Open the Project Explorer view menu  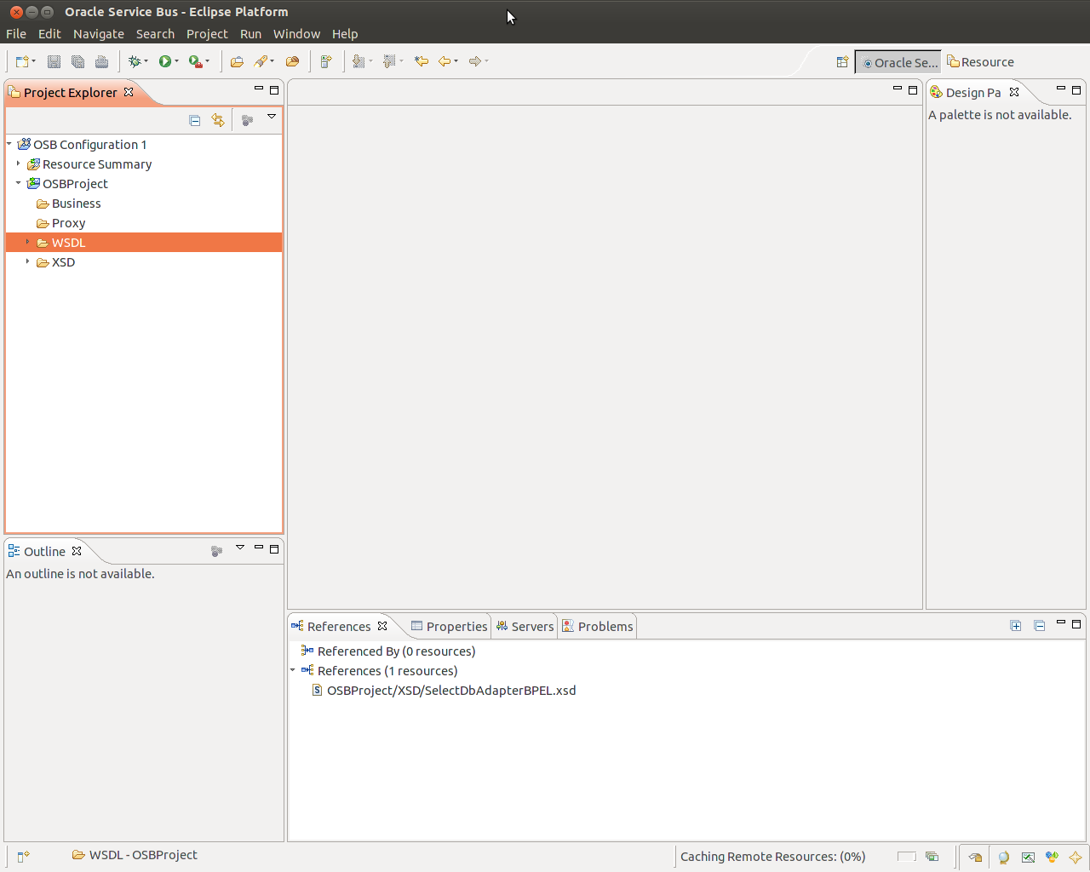pos(272,117)
